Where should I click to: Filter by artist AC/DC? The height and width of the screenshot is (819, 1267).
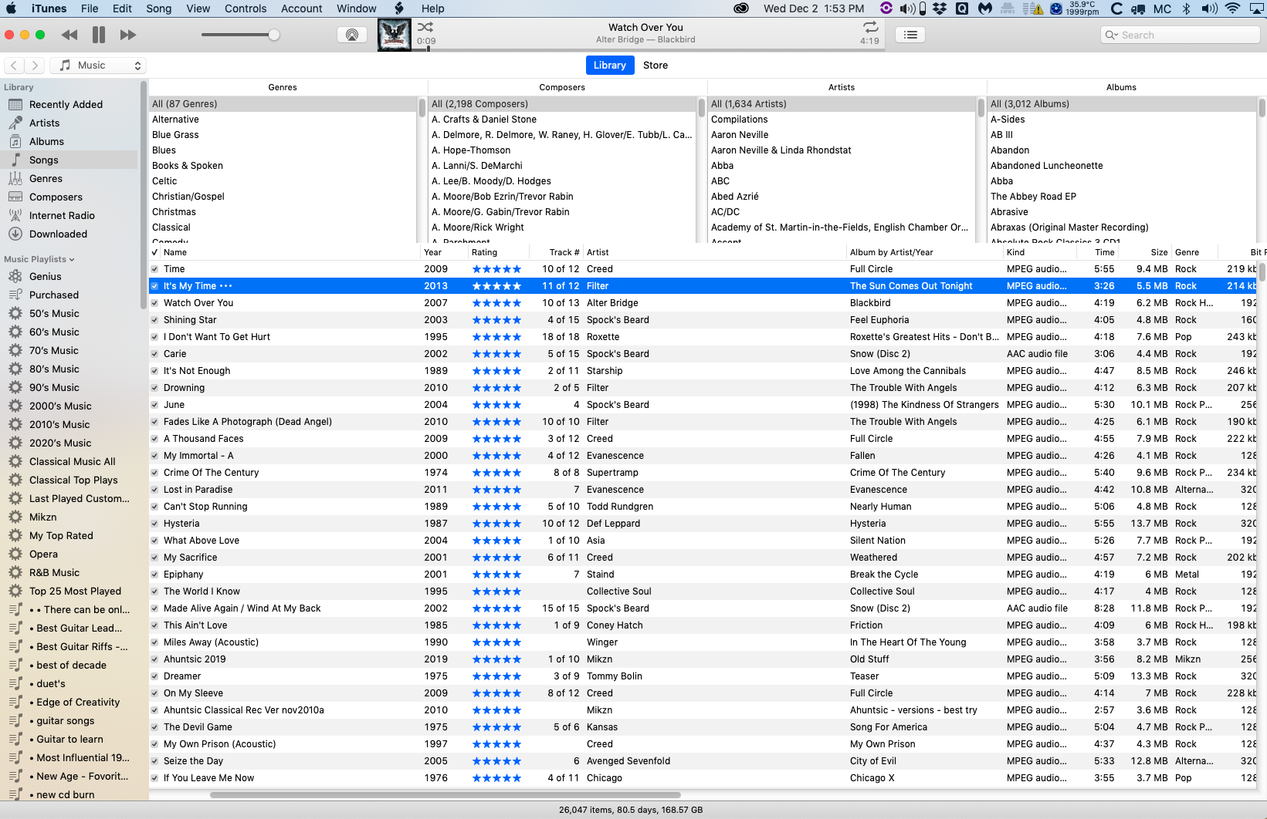(x=725, y=212)
